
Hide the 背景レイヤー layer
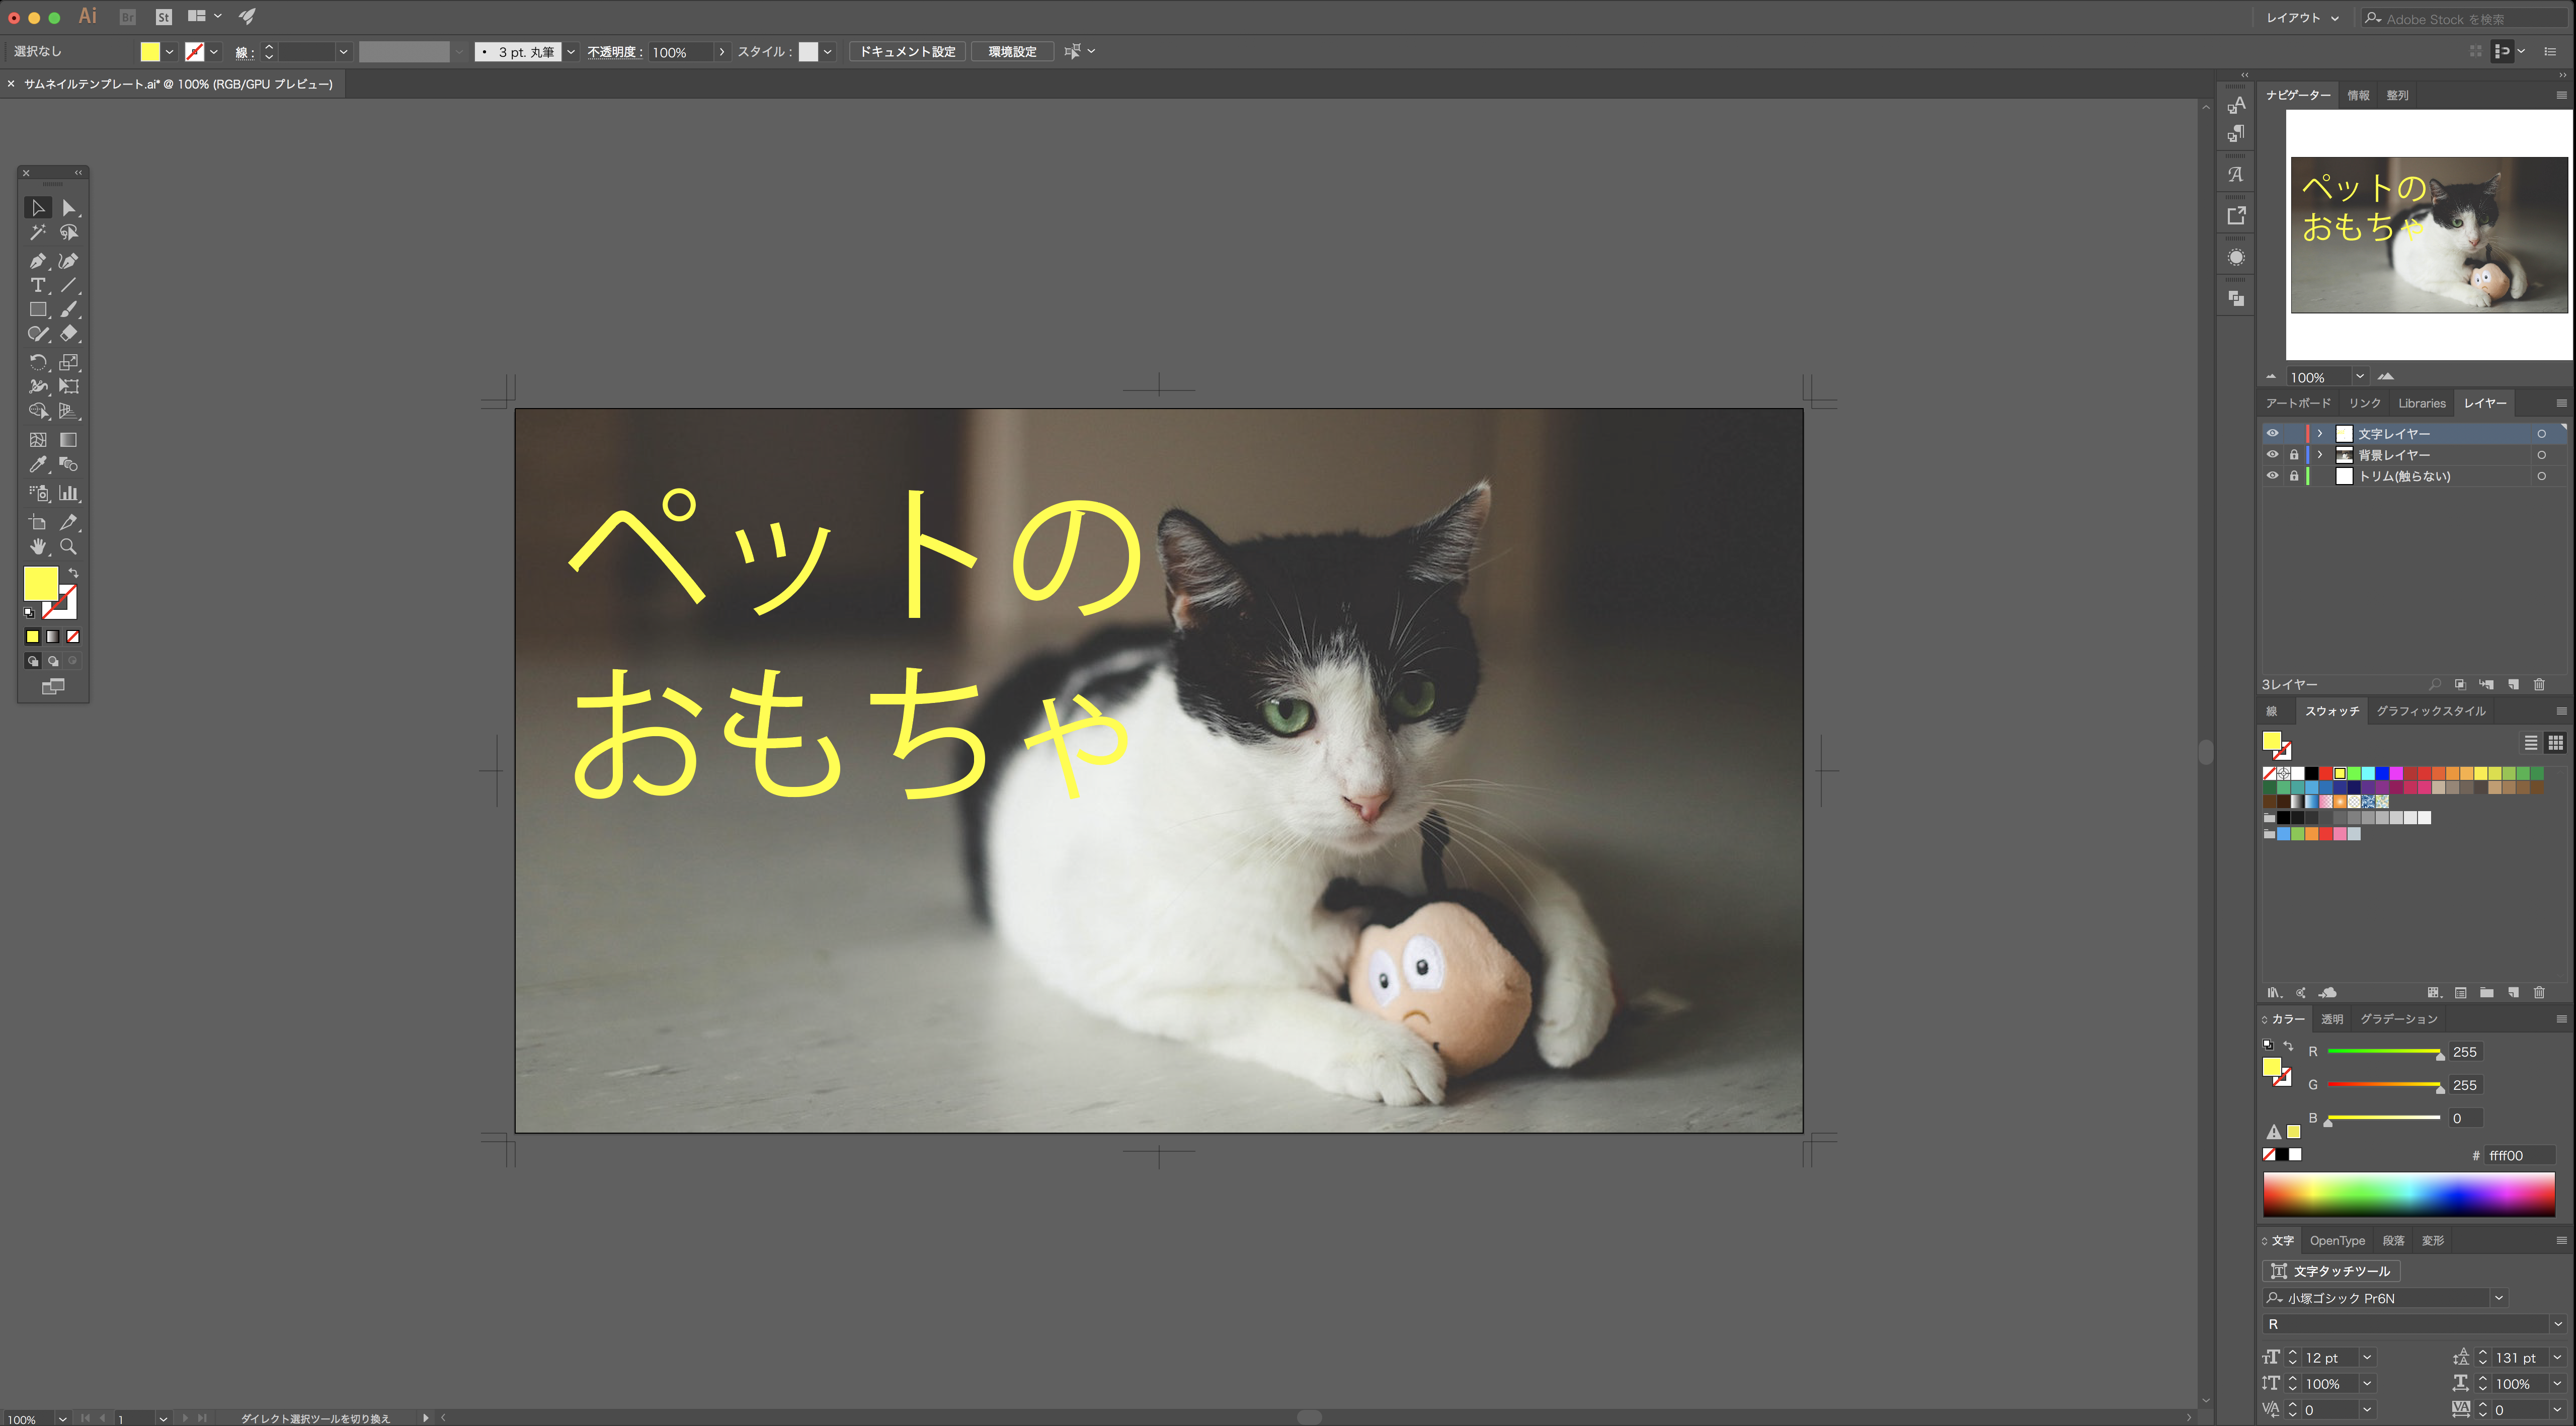(2272, 454)
